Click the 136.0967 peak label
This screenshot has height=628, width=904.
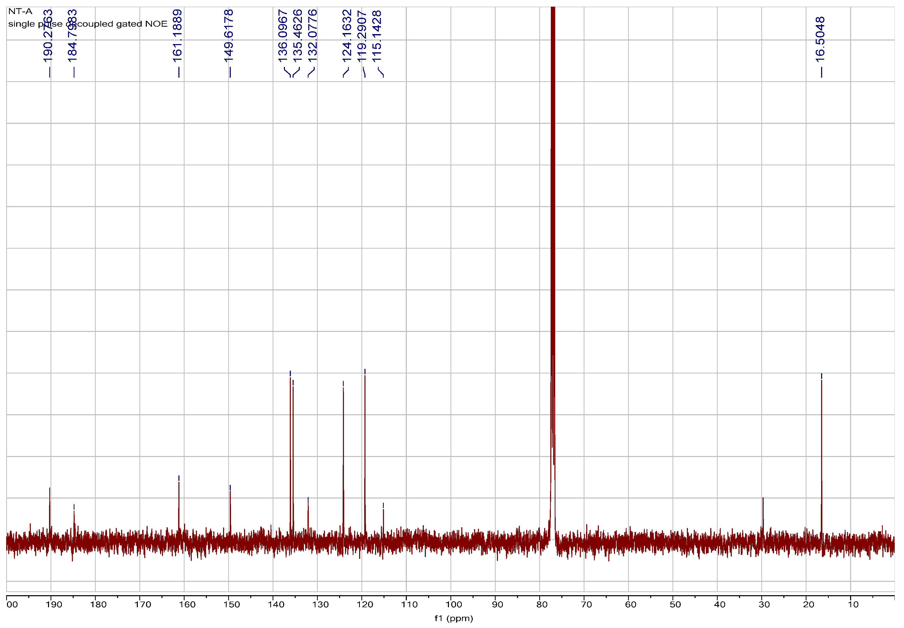click(283, 36)
